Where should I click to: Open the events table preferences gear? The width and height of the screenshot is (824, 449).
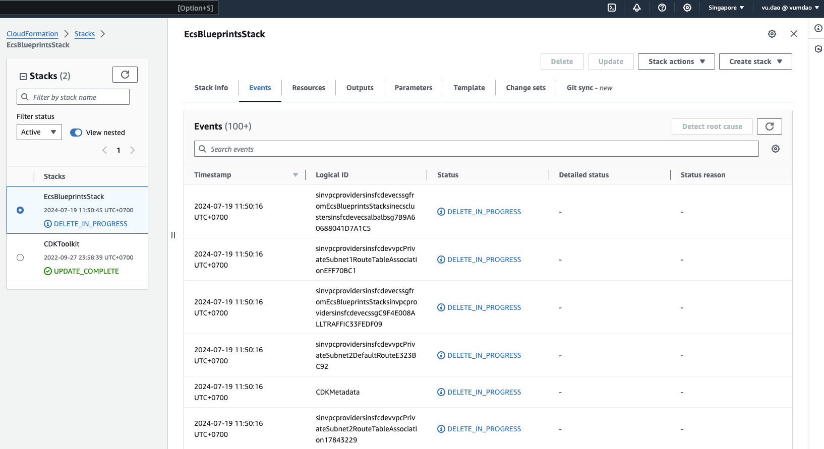(x=776, y=149)
